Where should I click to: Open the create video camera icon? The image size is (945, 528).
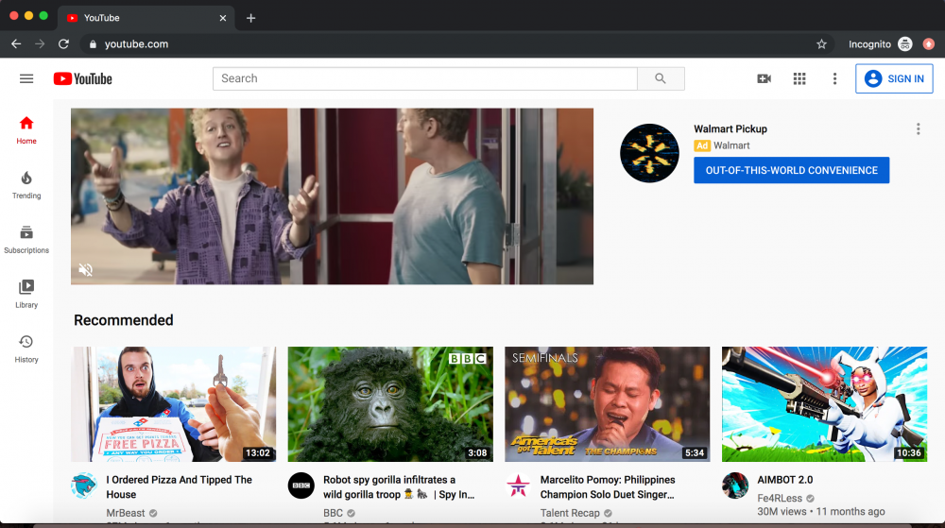[x=764, y=78]
